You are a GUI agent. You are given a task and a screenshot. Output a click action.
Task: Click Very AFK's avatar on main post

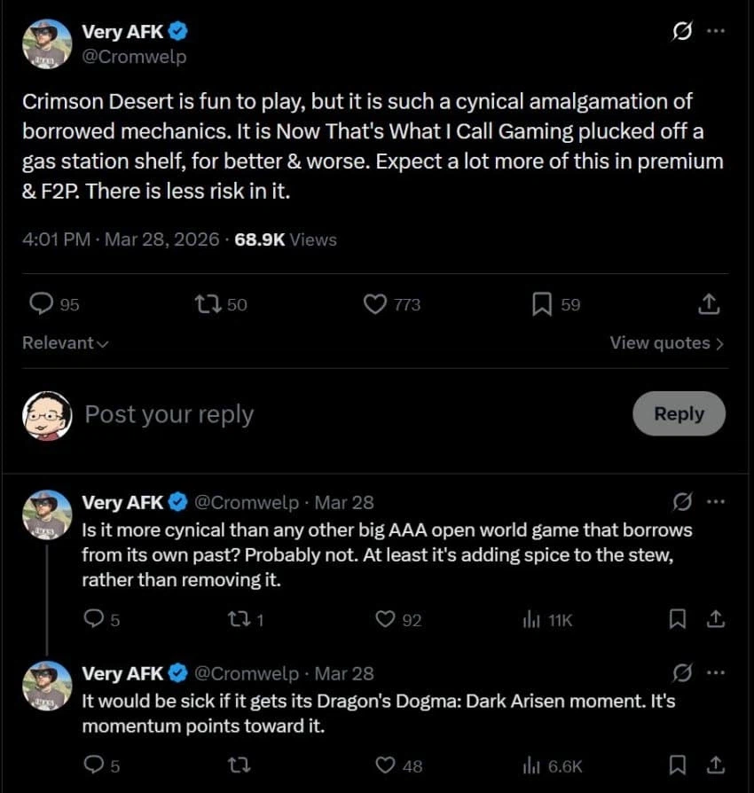pos(47,43)
